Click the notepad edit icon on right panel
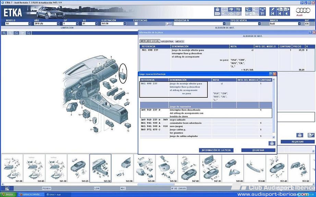Viewport: 316px width, 197px height. tap(311, 135)
